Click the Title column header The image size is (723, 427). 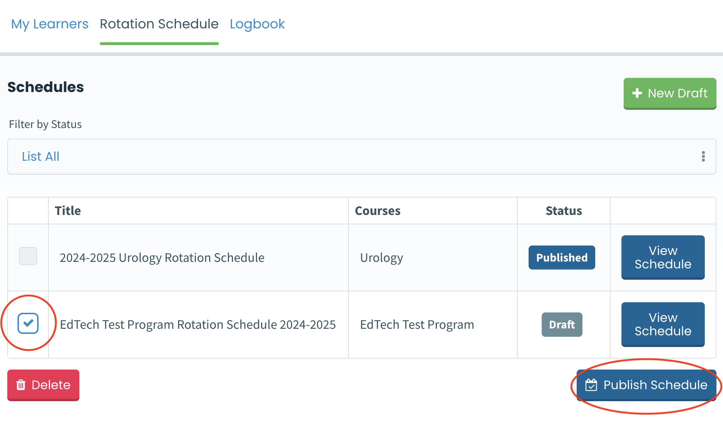click(68, 211)
